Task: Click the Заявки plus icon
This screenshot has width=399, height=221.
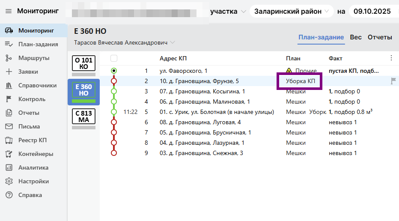Action: [x=8, y=72]
